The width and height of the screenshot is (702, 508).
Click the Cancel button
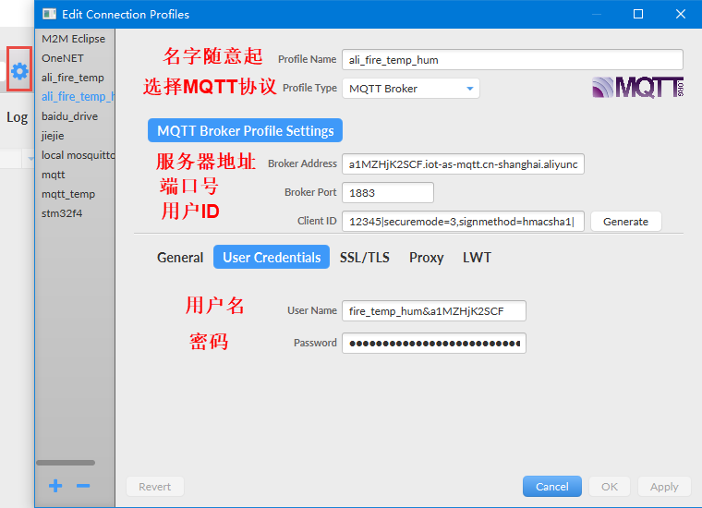(552, 487)
